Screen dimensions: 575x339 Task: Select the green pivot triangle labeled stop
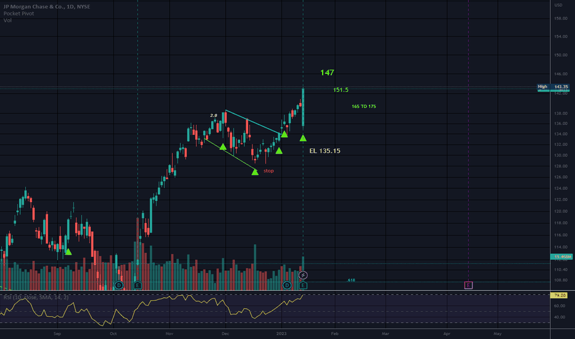coord(255,172)
